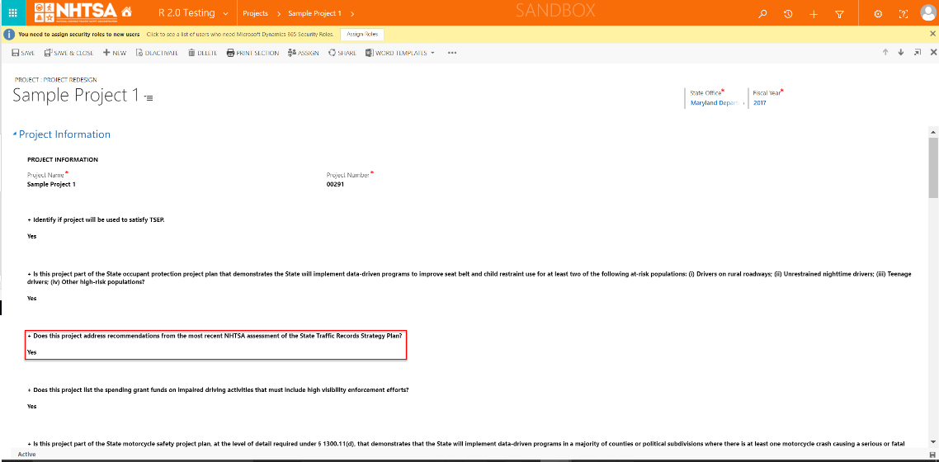Open the user profile avatar
The width and height of the screenshot is (939, 462).
928,13
